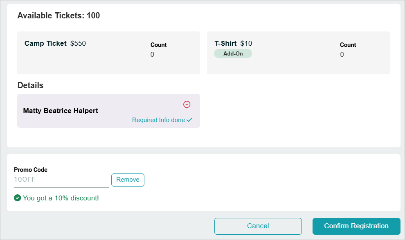Screen dimensions: 405x240
Task: Cancel the registration
Action: coord(258,226)
